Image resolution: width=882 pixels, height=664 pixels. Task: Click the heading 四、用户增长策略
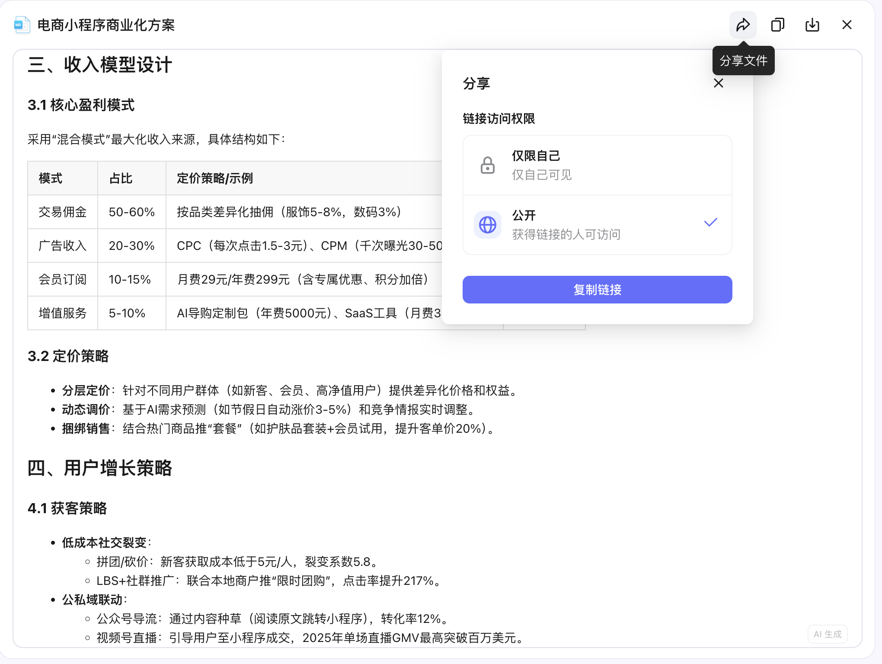(100, 467)
